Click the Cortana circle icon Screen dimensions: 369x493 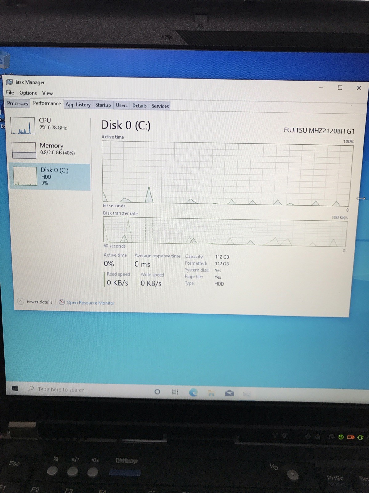tap(157, 392)
